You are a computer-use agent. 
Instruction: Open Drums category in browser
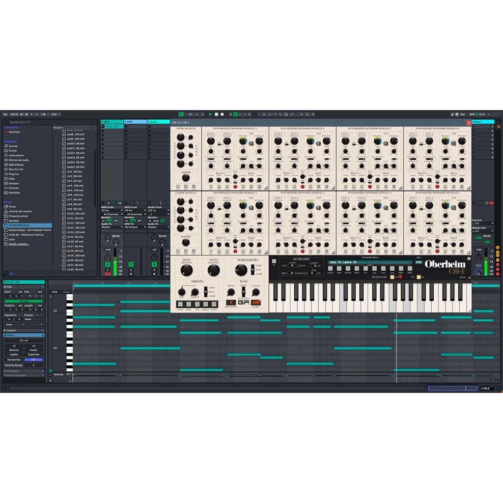[12, 150]
